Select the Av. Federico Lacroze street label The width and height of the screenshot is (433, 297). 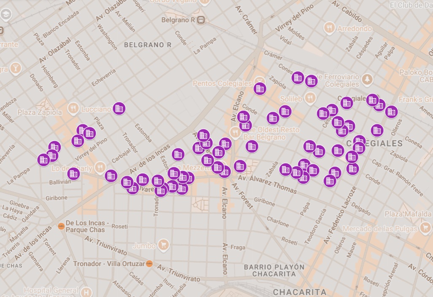click(x=340, y=215)
